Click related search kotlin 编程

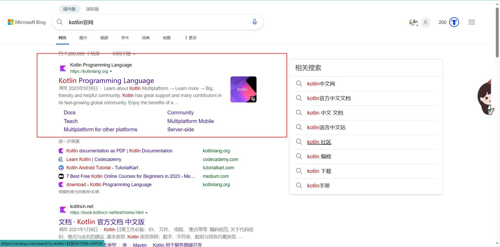click(x=319, y=157)
